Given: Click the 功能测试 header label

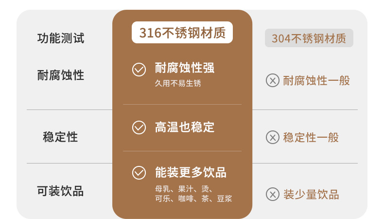Looking at the screenshot, I should (61, 38).
